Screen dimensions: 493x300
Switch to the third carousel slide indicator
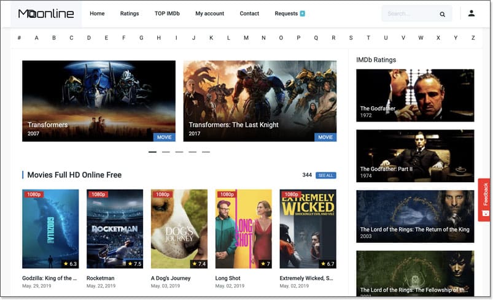pos(179,152)
